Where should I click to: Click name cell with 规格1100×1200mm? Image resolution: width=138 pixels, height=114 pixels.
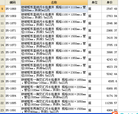pyautogui.click(x=54, y=16)
